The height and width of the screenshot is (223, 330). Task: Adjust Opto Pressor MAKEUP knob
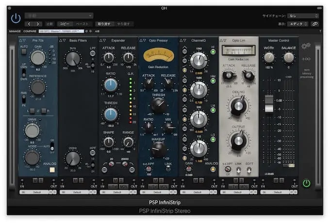[159, 149]
